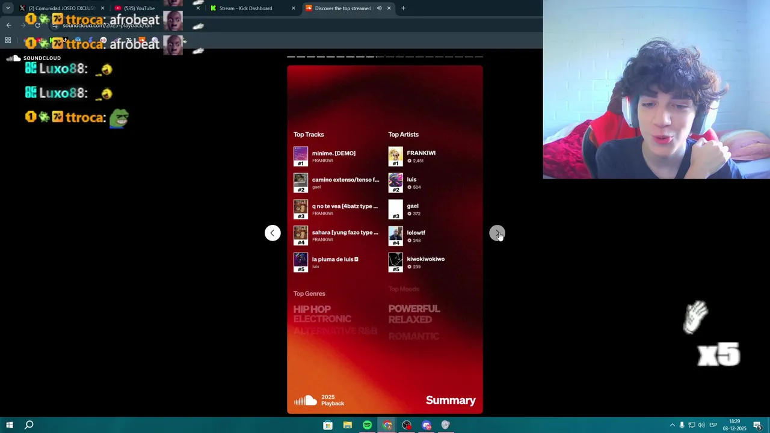This screenshot has width=770, height=433.
Task: Open Spotify from the taskbar
Action: pyautogui.click(x=367, y=425)
